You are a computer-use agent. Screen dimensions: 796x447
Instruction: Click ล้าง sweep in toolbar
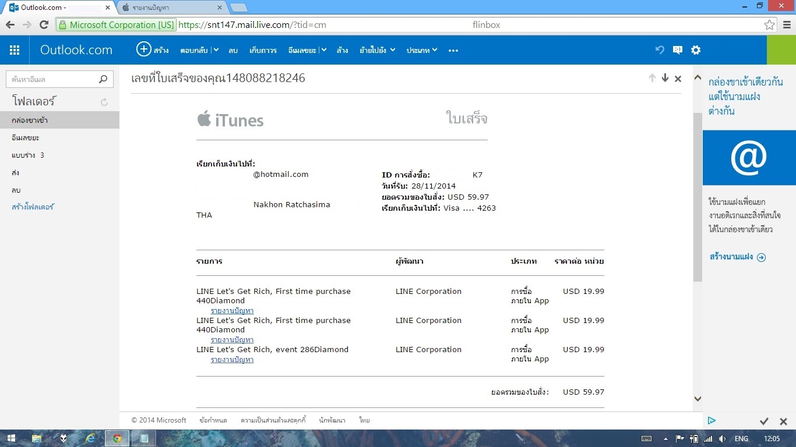click(342, 50)
